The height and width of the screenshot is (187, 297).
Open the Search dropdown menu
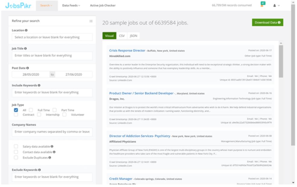tap(46, 5)
